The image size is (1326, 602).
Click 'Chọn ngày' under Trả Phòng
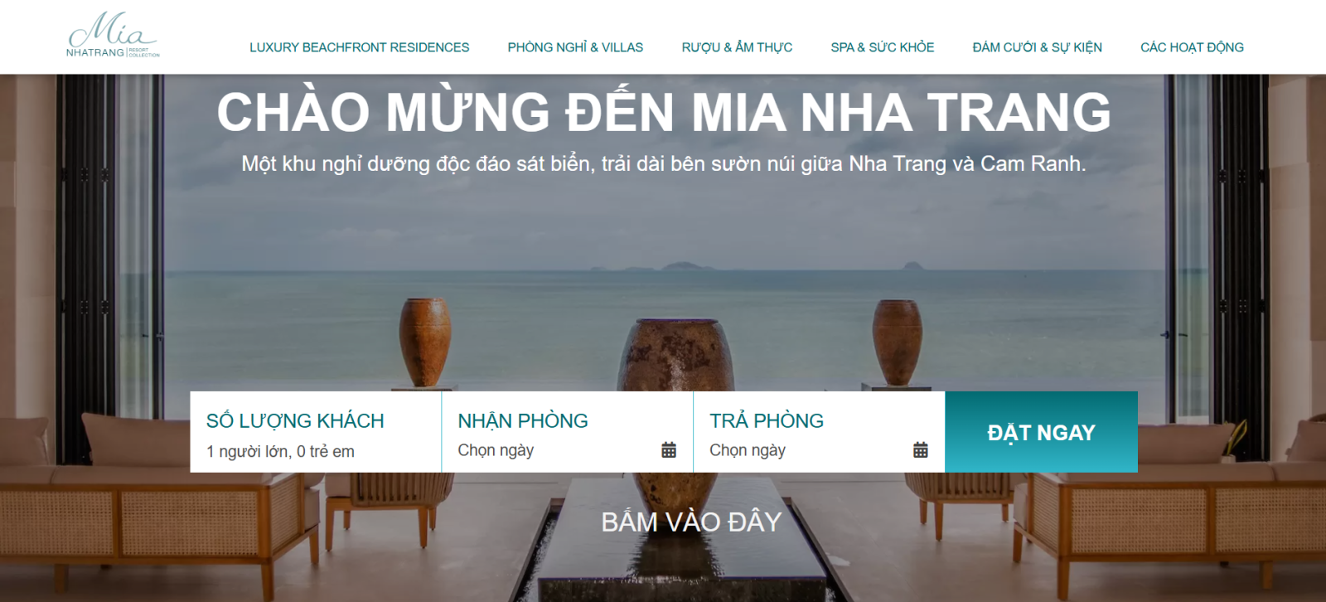pyautogui.click(x=748, y=450)
